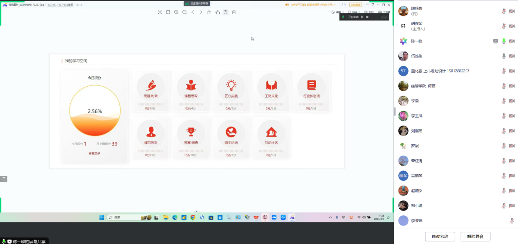Click the 今日积分 2.56% progress circle
Image resolution: width=519 pixels, height=244 pixels.
(95, 111)
